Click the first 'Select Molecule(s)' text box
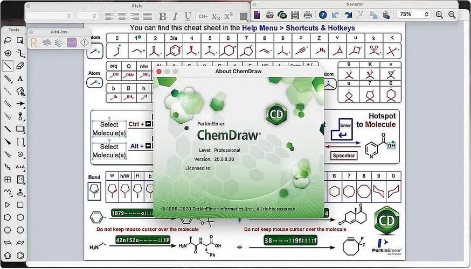The width and height of the screenshot is (471, 269). (109, 129)
